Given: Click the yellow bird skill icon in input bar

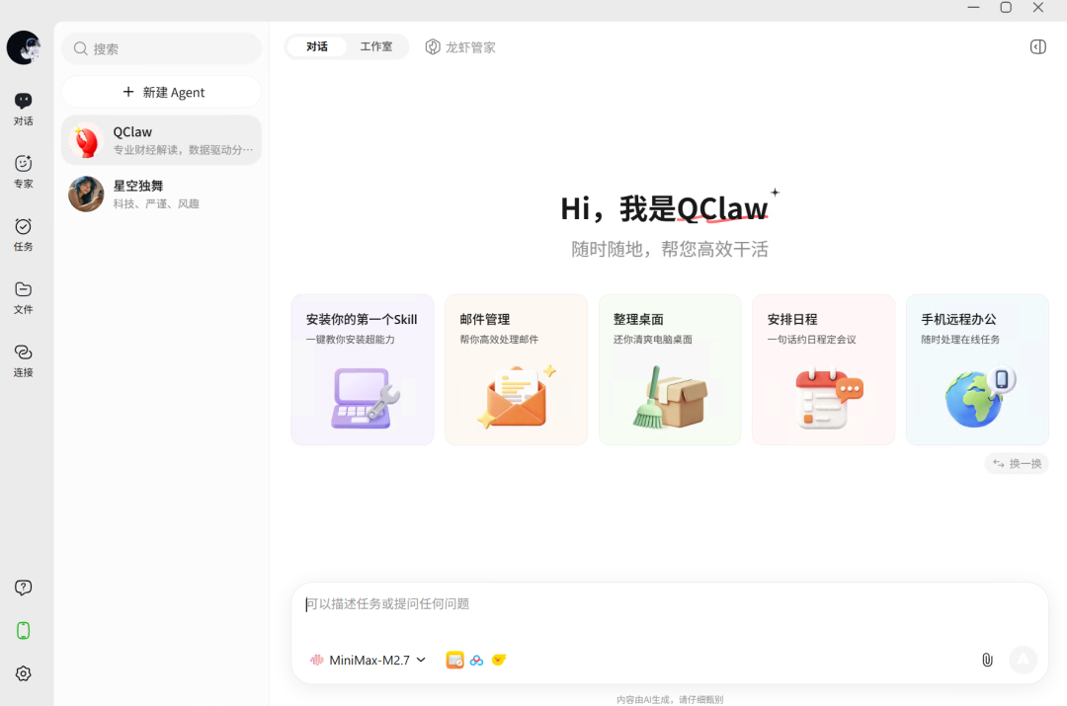Looking at the screenshot, I should tap(499, 660).
